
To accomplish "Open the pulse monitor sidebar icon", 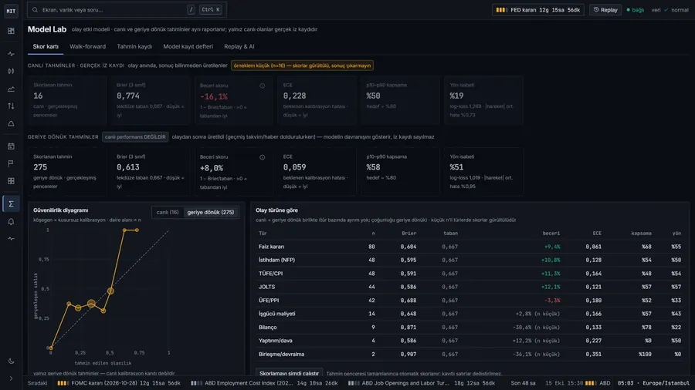I will point(11,54).
